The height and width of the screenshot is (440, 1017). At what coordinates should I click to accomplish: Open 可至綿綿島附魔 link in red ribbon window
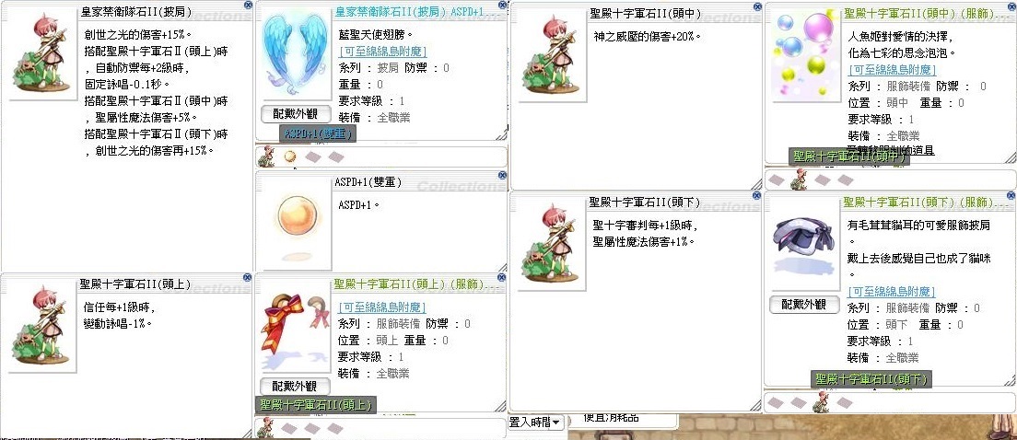tap(382, 307)
